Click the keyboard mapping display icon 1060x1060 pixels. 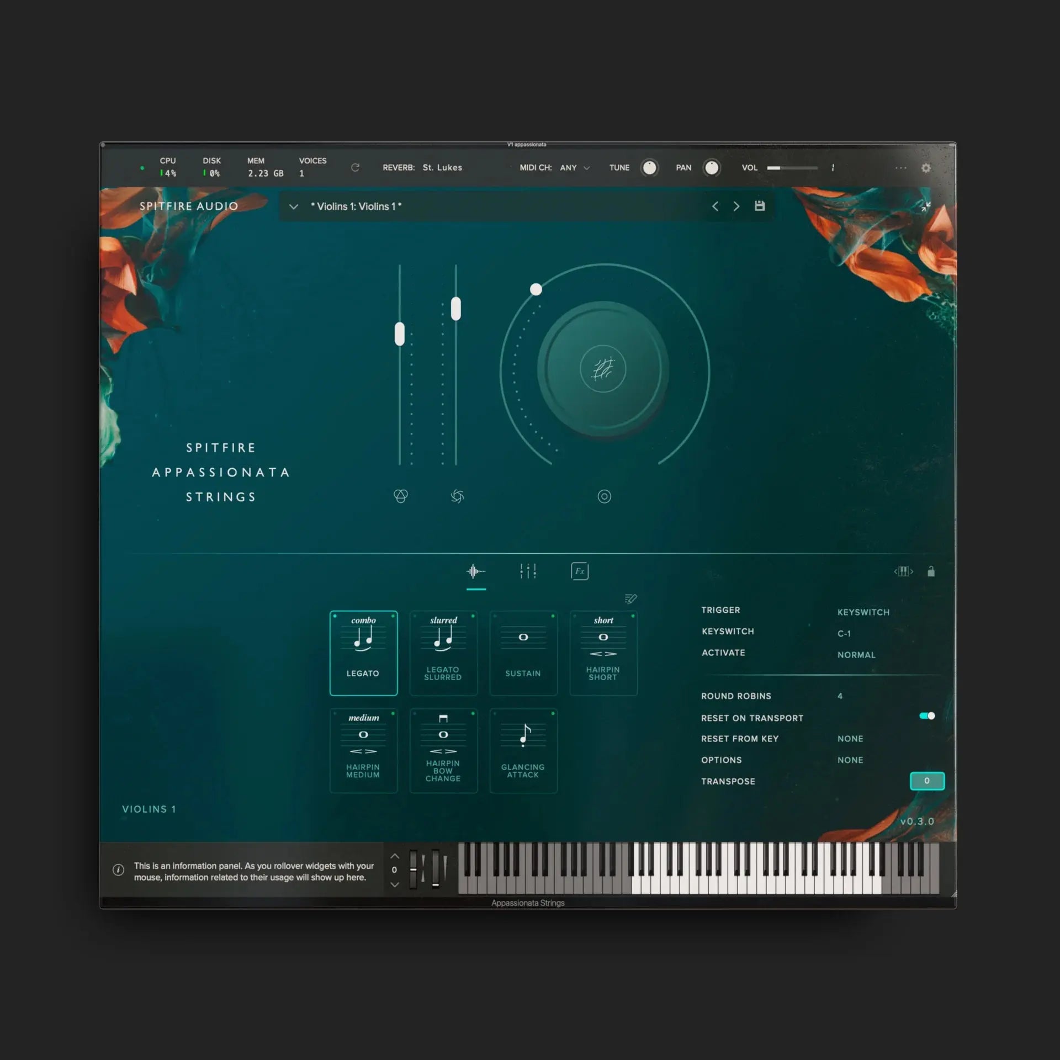pyautogui.click(x=904, y=571)
